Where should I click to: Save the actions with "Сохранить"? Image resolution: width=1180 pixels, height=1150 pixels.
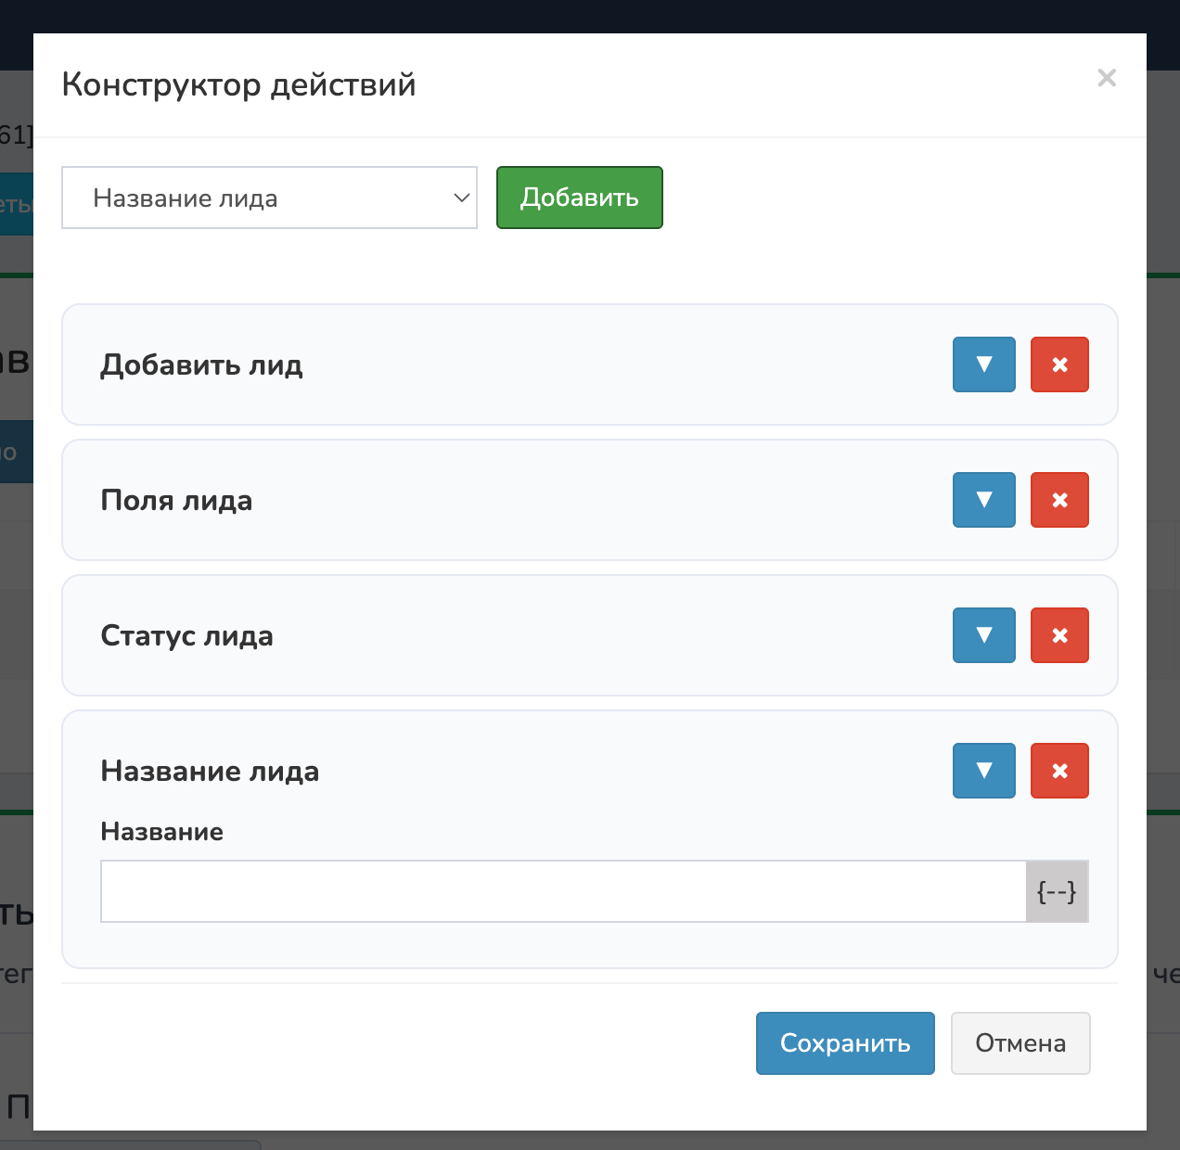tap(844, 1043)
